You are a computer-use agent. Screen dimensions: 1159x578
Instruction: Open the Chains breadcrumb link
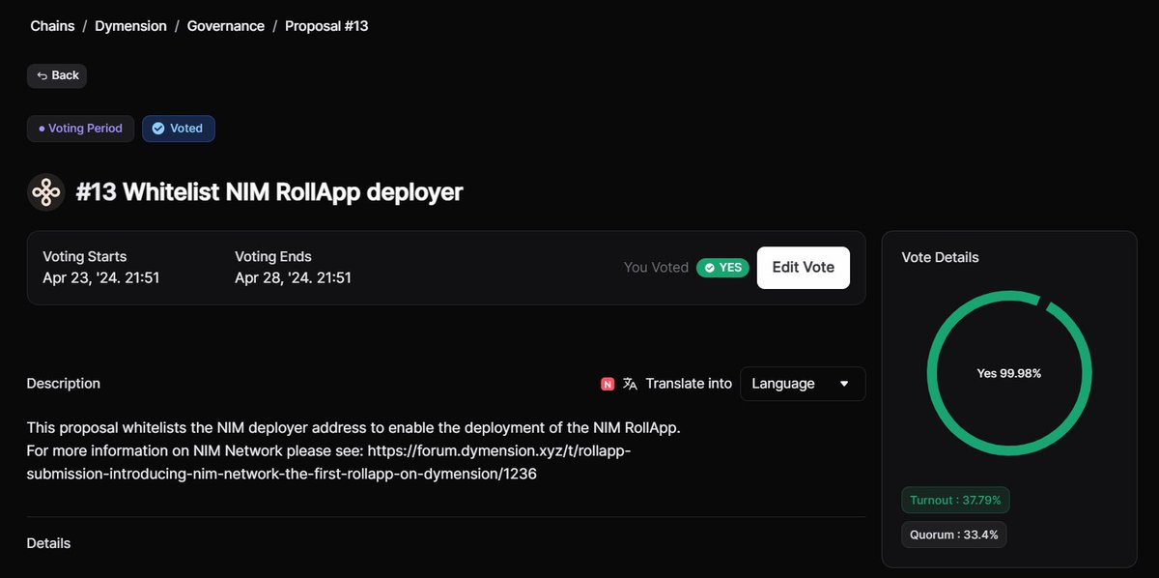tap(52, 26)
